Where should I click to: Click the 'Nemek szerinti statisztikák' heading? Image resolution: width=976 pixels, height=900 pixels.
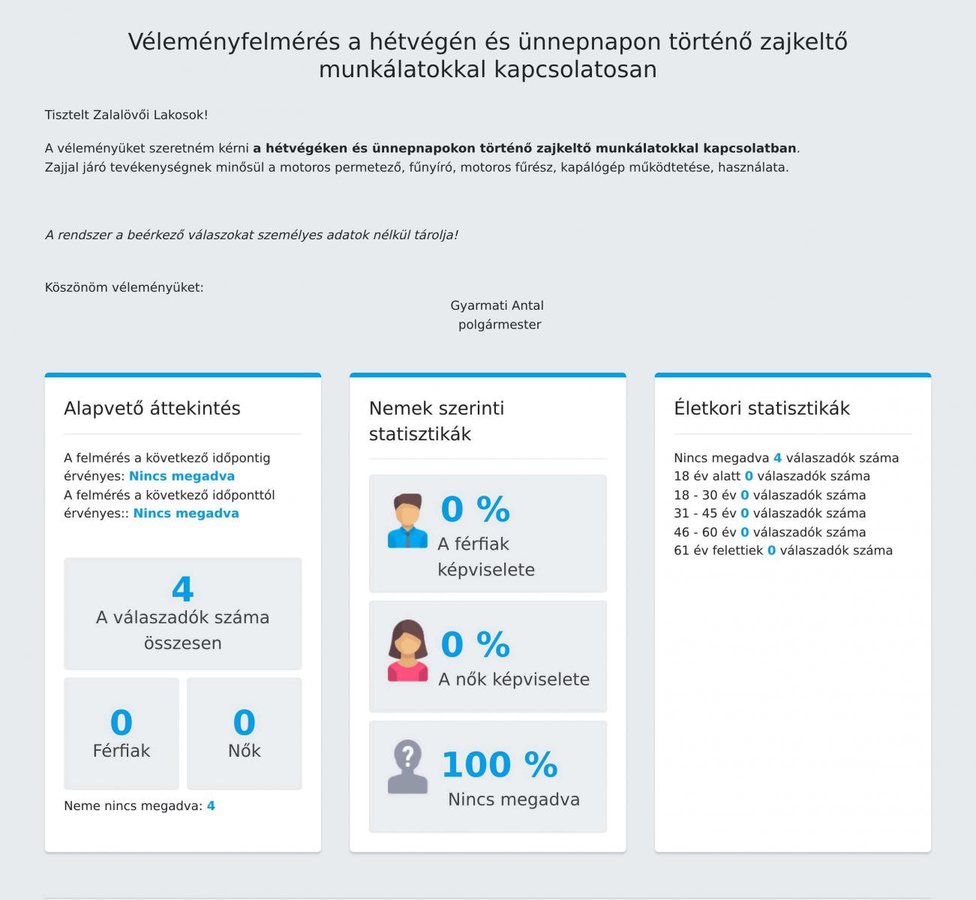coord(437,421)
